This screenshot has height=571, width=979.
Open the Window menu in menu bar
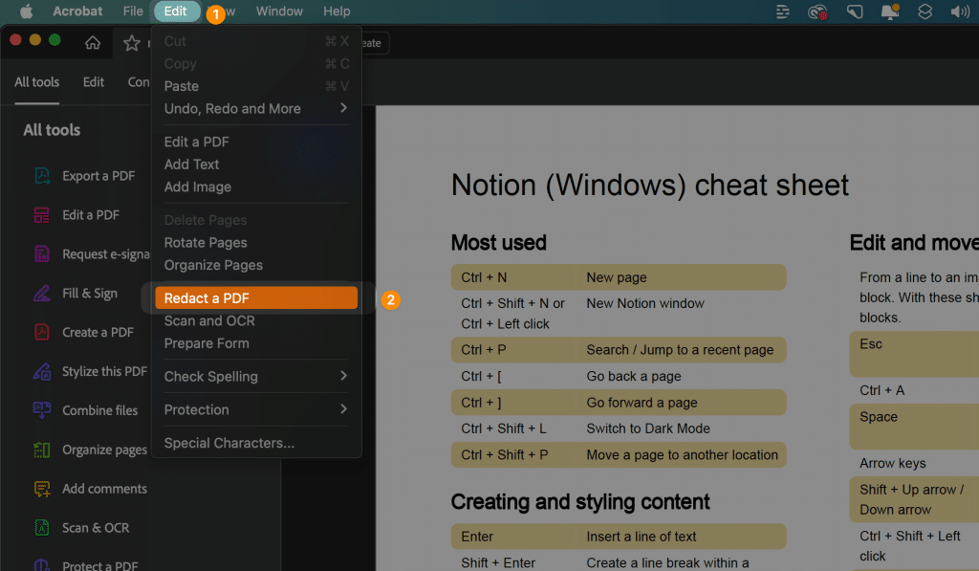coord(279,11)
